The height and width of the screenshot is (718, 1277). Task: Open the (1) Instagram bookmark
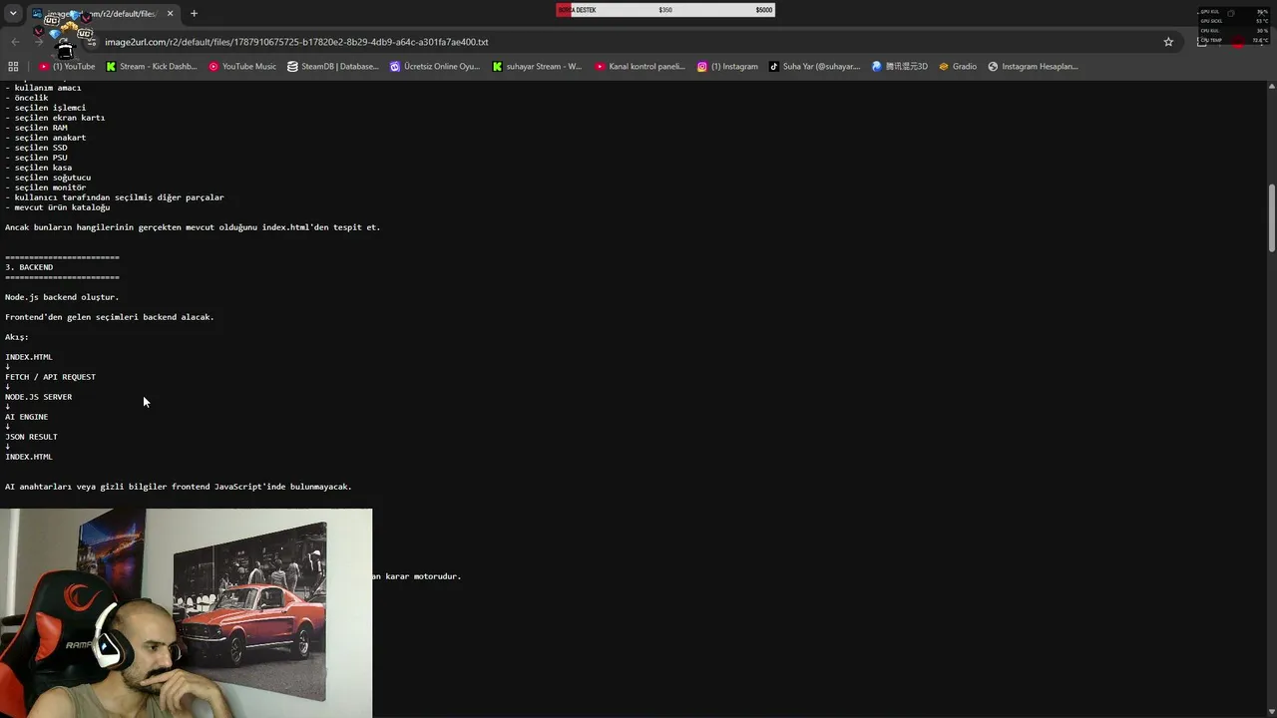click(x=727, y=67)
